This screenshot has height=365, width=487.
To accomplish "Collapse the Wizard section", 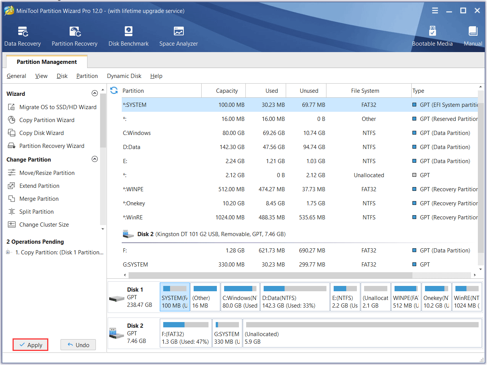I will coord(95,94).
